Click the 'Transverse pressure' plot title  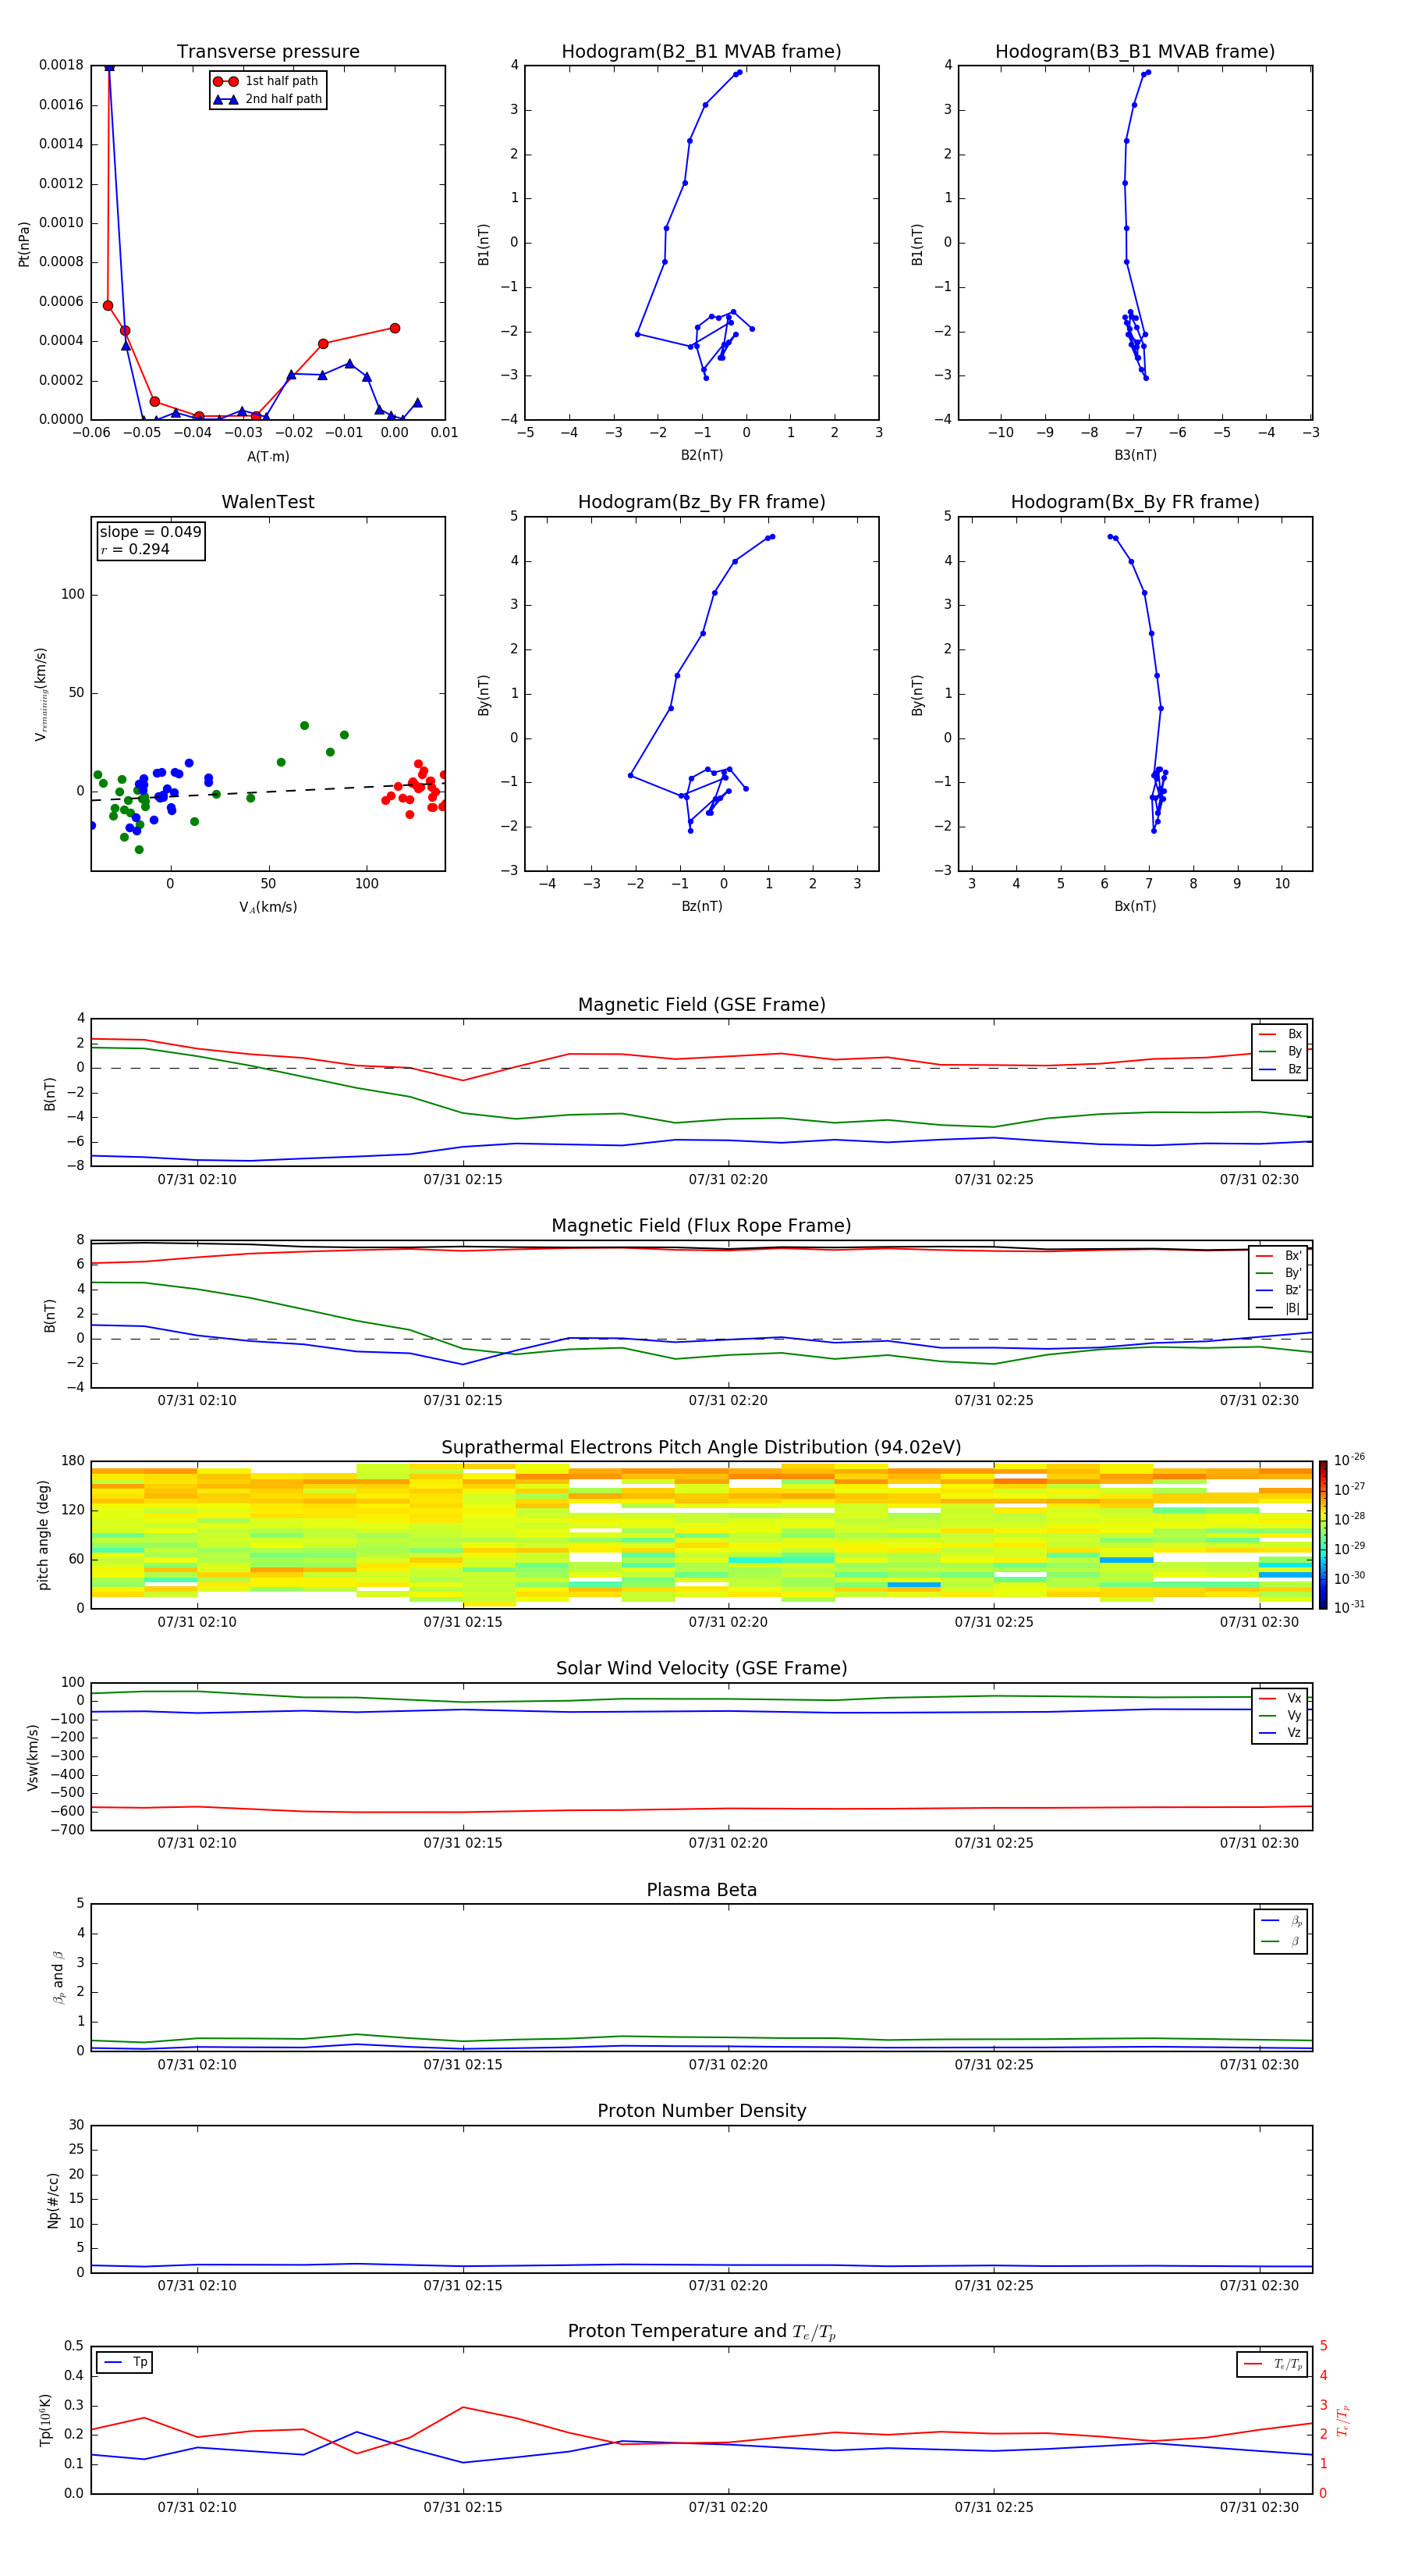tap(268, 51)
